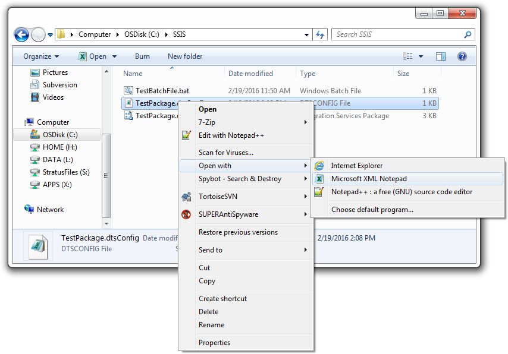Select Computer in navigation pane
The width and height of the screenshot is (508, 354).
tap(47, 122)
